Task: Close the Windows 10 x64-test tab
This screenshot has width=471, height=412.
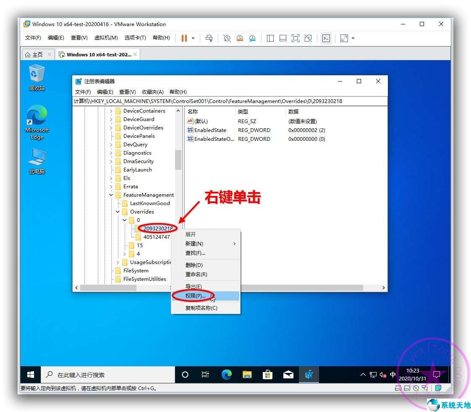Action: tap(135, 54)
